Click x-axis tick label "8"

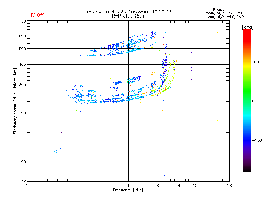click(179, 186)
